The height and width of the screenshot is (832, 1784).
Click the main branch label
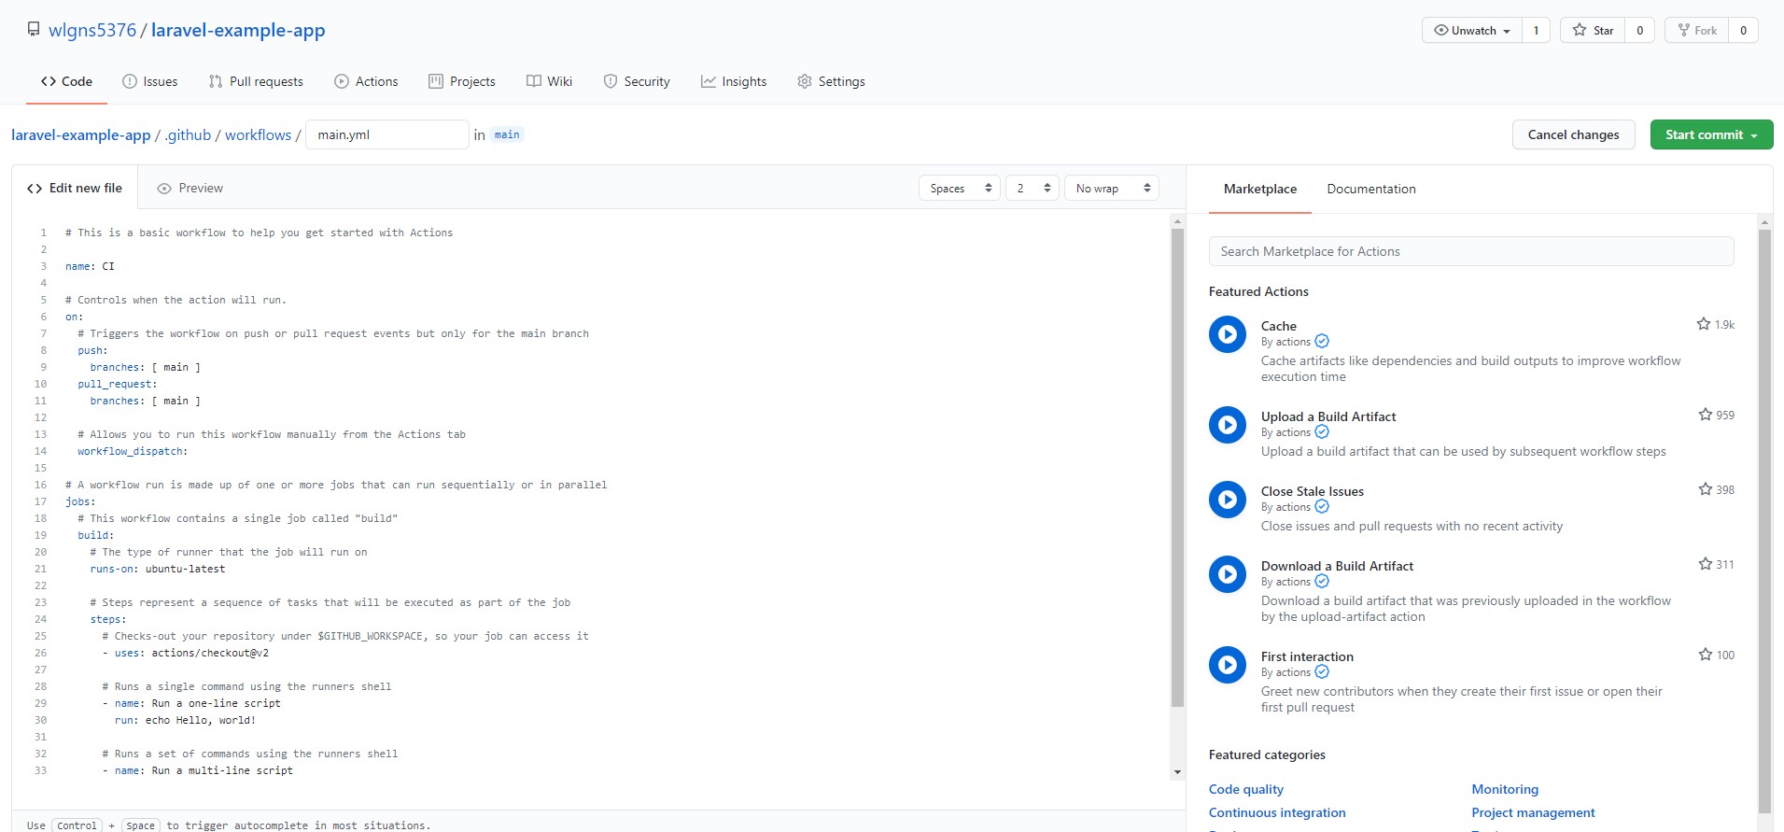(x=507, y=134)
